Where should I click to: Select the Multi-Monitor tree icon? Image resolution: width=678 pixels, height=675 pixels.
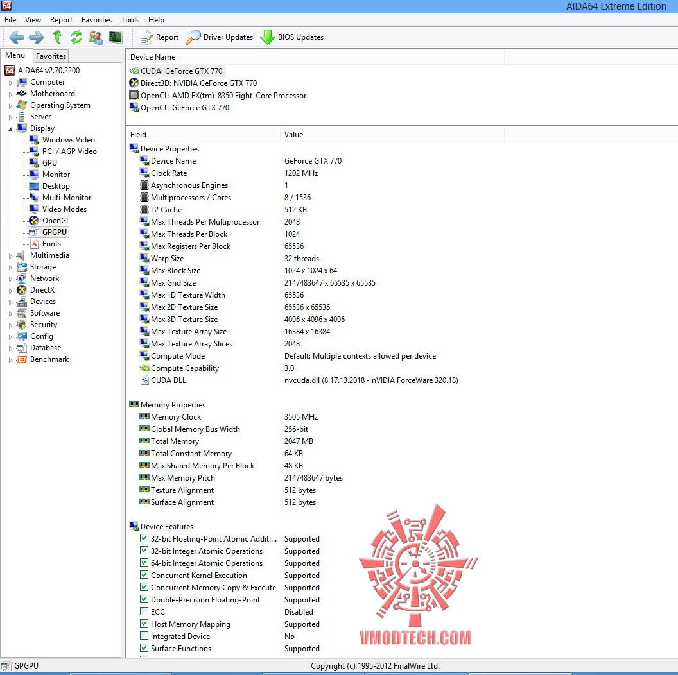click(x=34, y=198)
